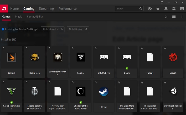
Task: Click the green checkmark on Doom
Action: pos(127,68)
